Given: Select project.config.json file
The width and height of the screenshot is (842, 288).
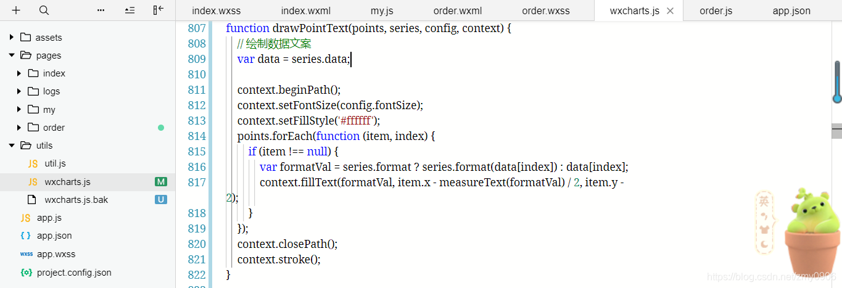Looking at the screenshot, I should (x=73, y=273).
